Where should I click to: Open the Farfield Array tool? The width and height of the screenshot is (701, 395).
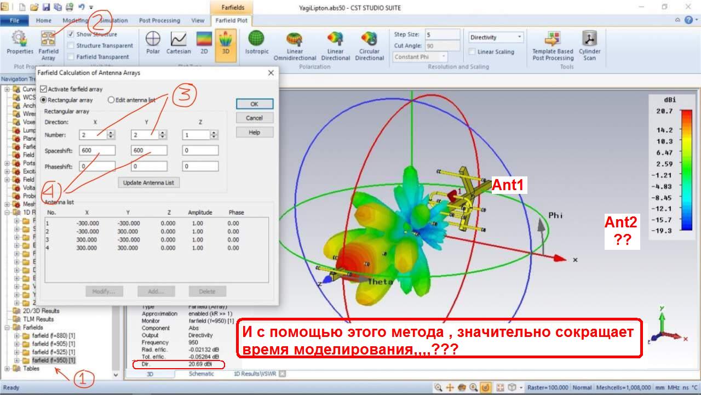point(48,45)
